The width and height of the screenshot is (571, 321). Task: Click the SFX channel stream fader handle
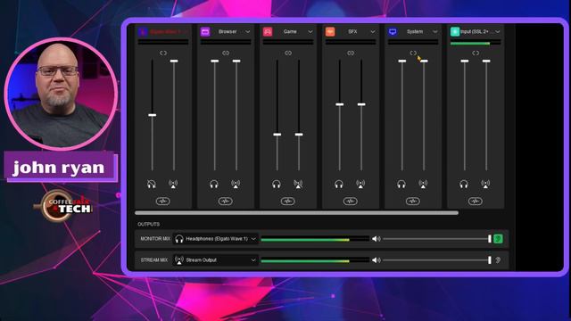(361, 104)
